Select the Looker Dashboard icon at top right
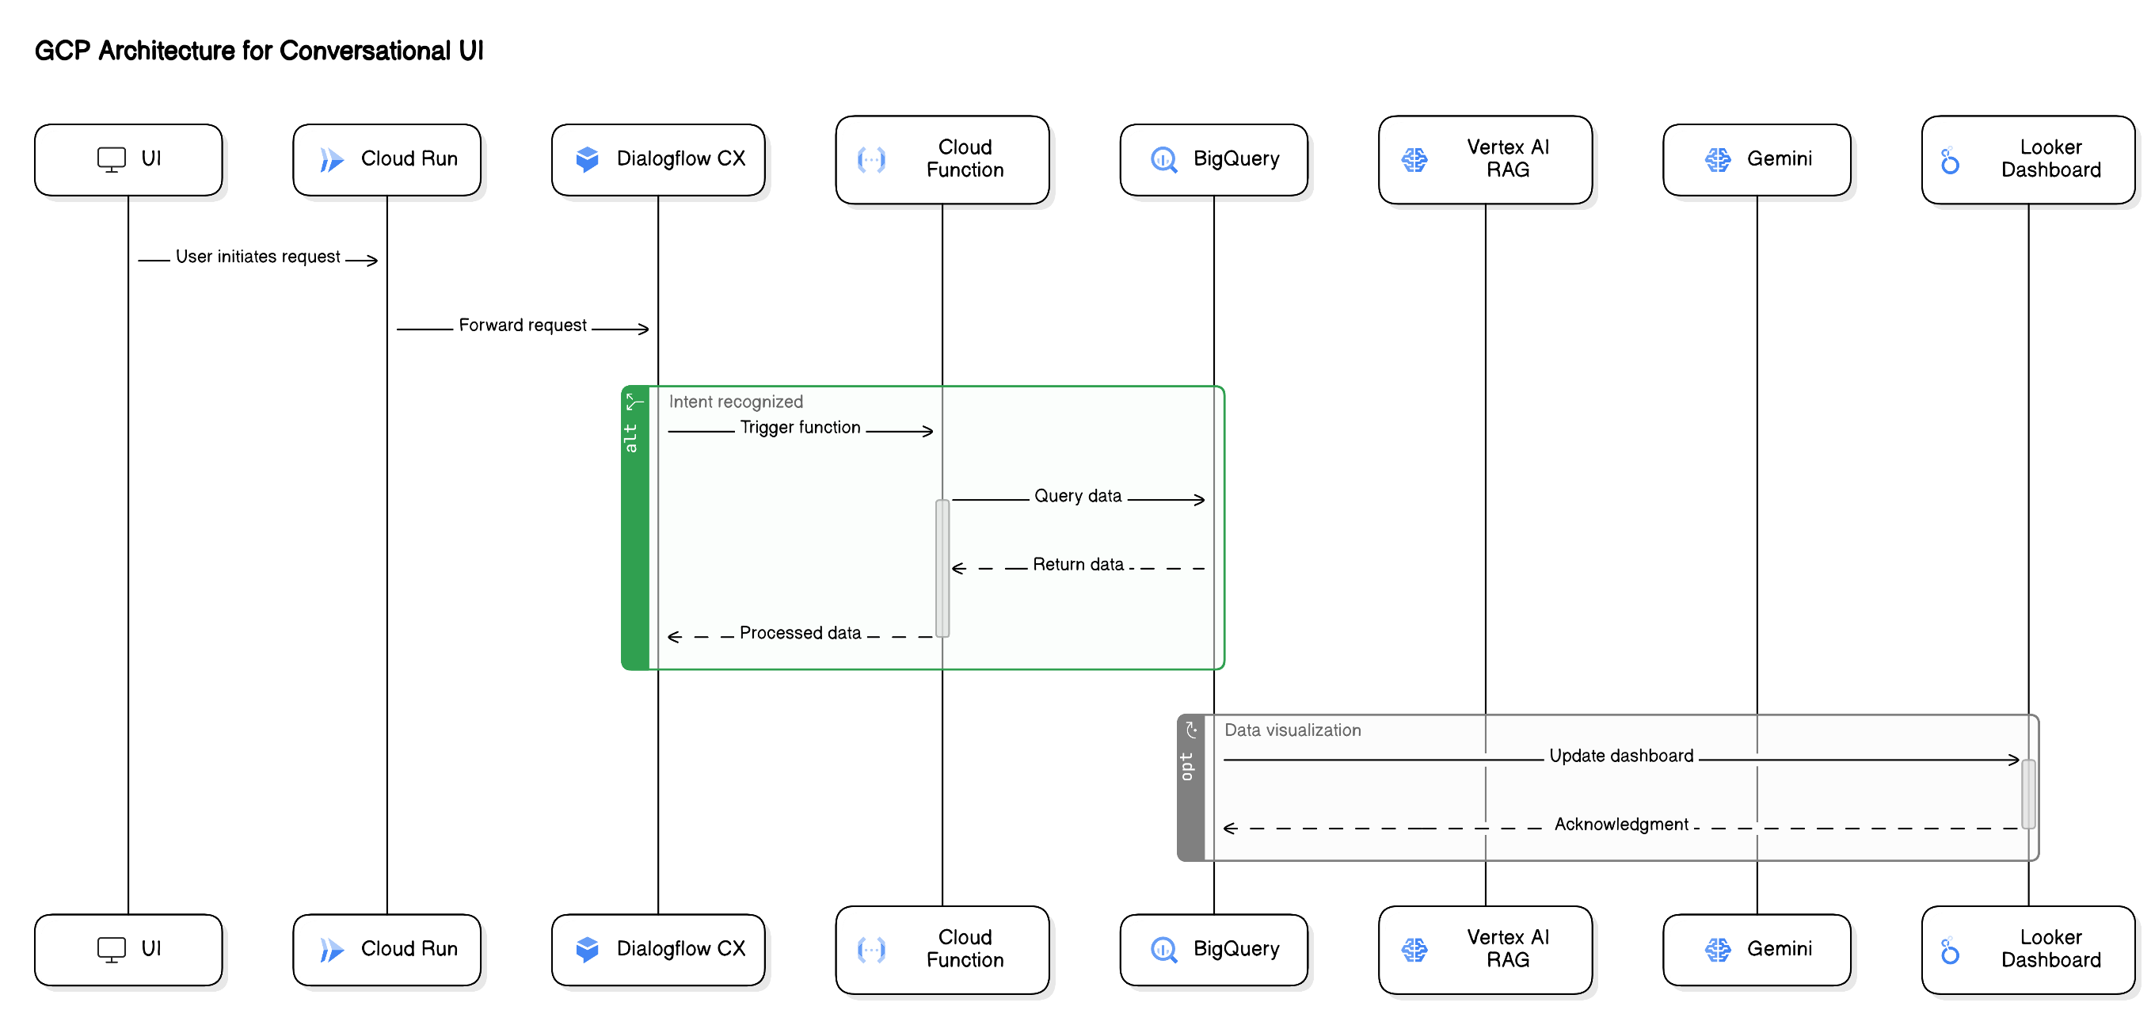 coord(1949,160)
